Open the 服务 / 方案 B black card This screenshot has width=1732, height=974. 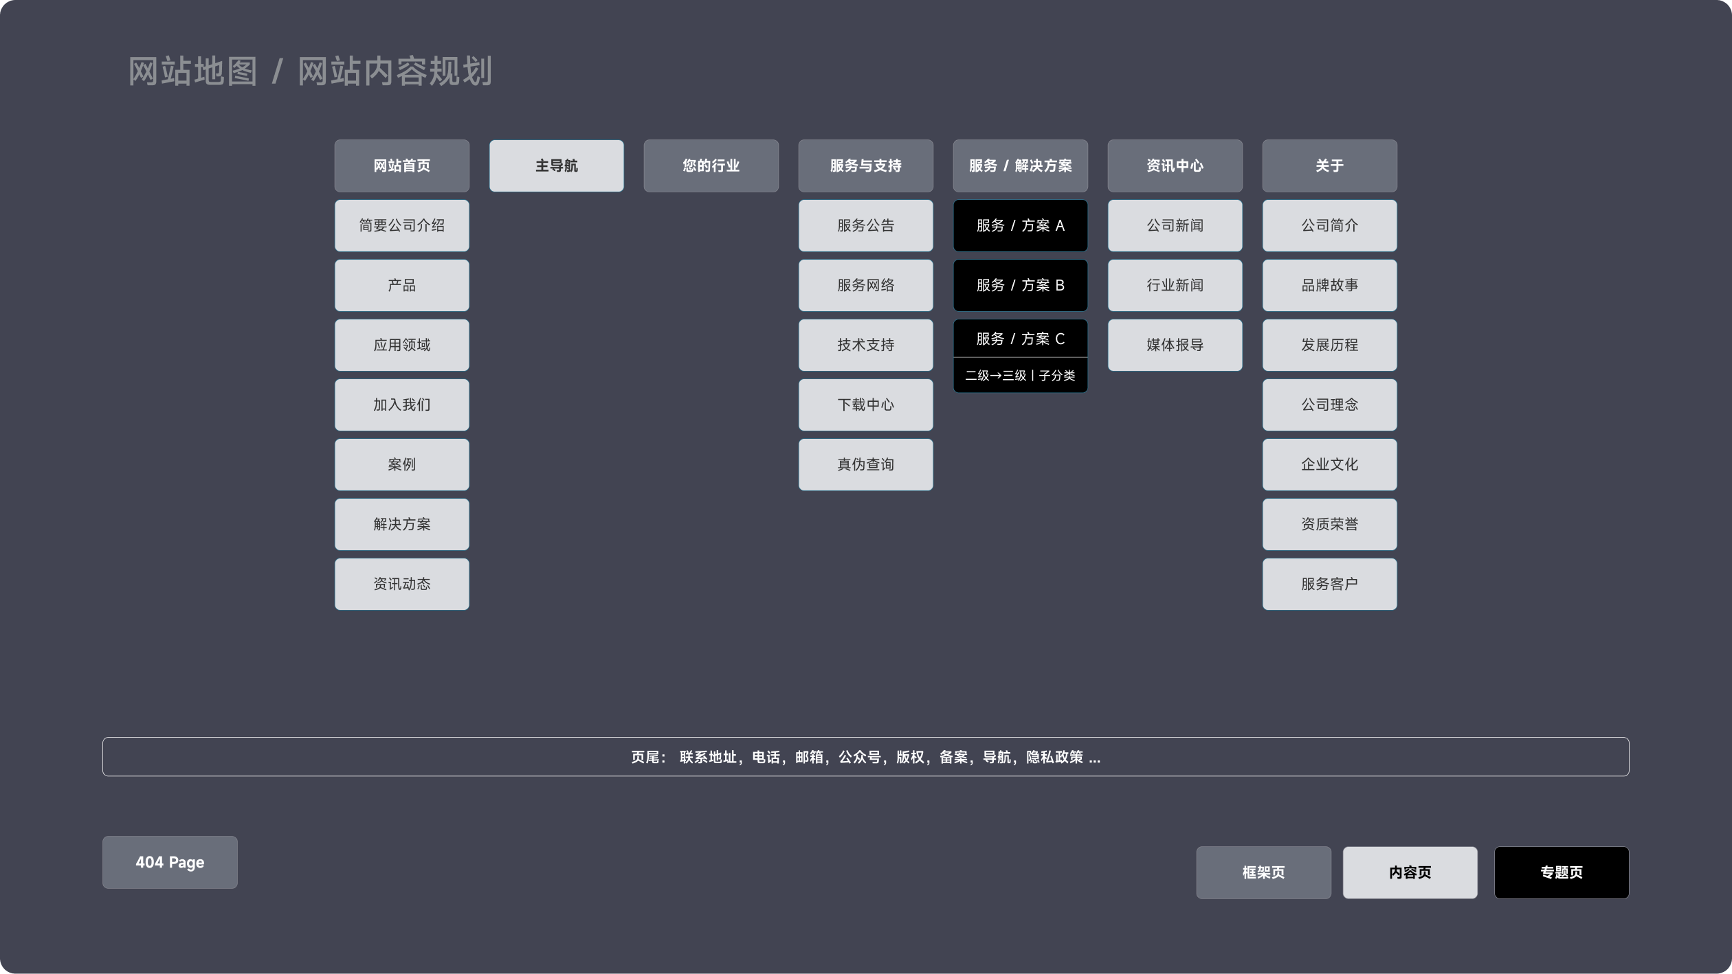coord(1020,285)
